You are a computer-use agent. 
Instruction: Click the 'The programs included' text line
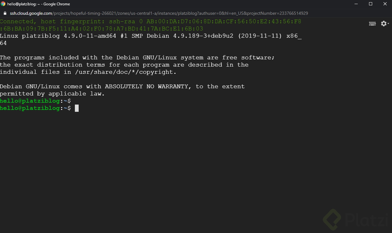137,58
